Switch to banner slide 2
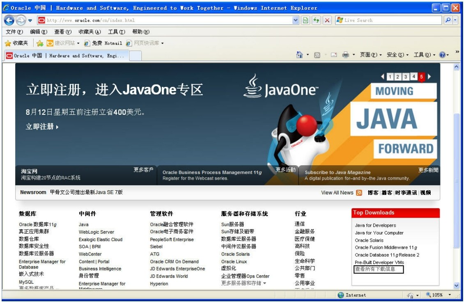Viewport: 466px width, 303px height. coord(398,77)
